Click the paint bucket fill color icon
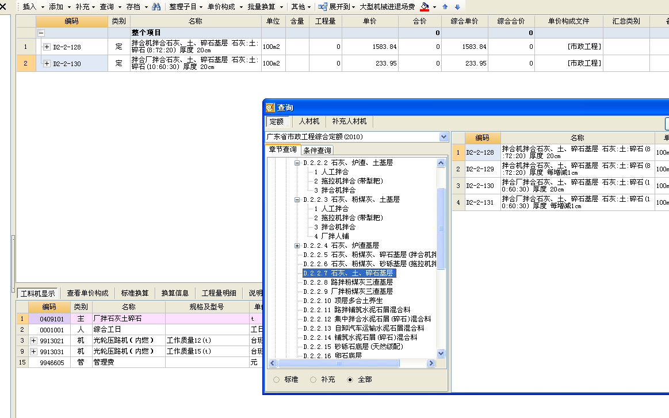The height and width of the screenshot is (418, 669). pos(425,7)
